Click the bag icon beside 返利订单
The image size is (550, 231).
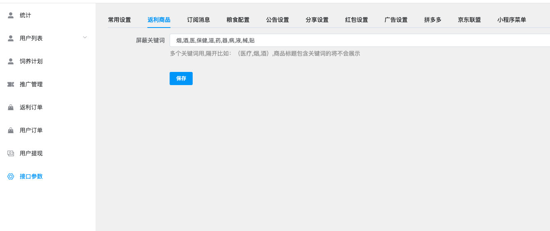[x=11, y=107]
